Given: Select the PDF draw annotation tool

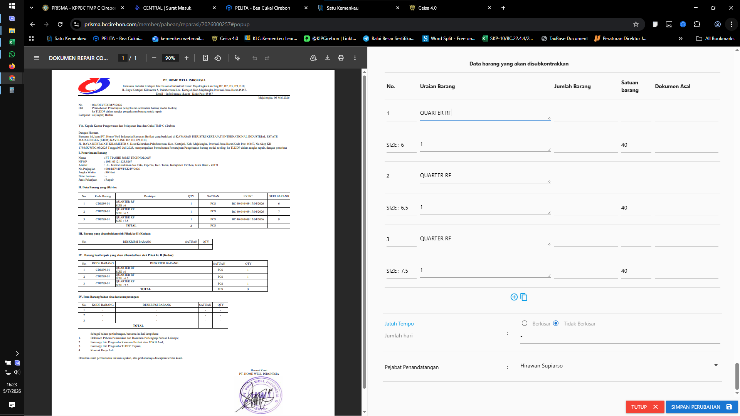Looking at the screenshot, I should pos(237,58).
